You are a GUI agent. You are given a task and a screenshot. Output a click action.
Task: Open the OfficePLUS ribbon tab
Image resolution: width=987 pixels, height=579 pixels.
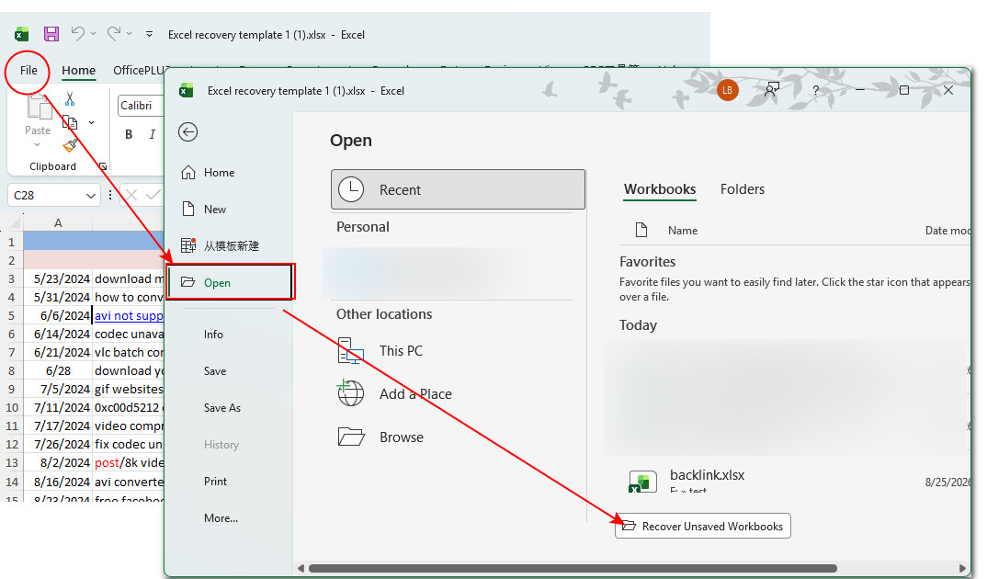click(140, 71)
